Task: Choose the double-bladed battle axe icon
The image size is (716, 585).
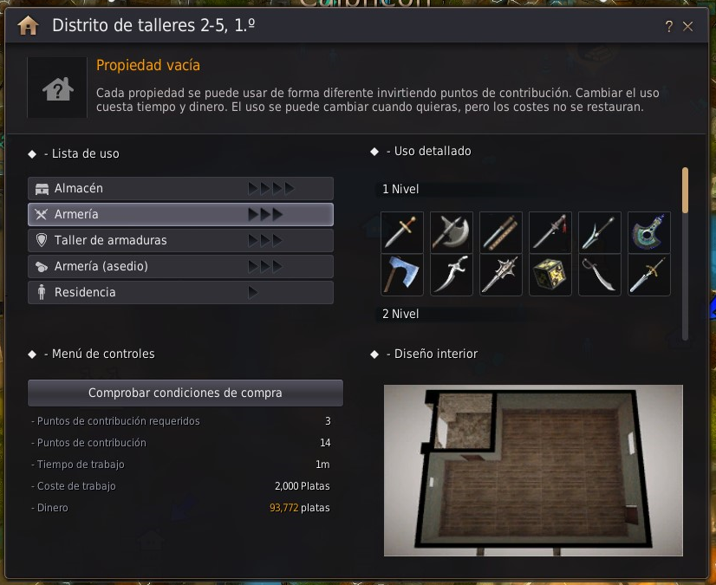Action: pyautogui.click(x=451, y=232)
